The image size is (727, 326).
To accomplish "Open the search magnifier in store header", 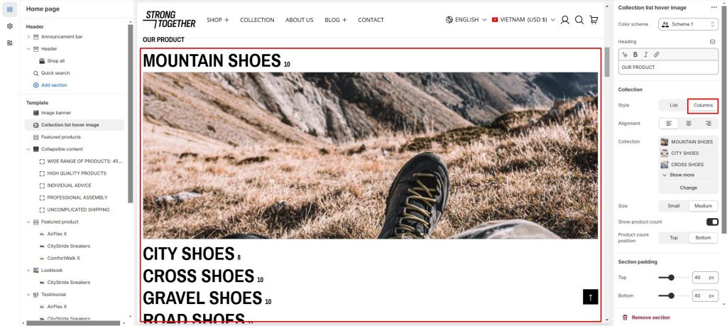I will click(x=579, y=20).
